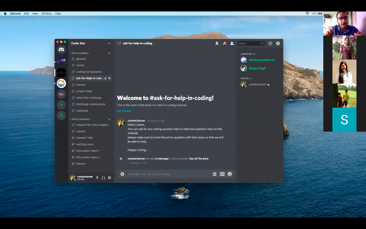Open the tCc server icon
The image size is (366, 229).
61,94
